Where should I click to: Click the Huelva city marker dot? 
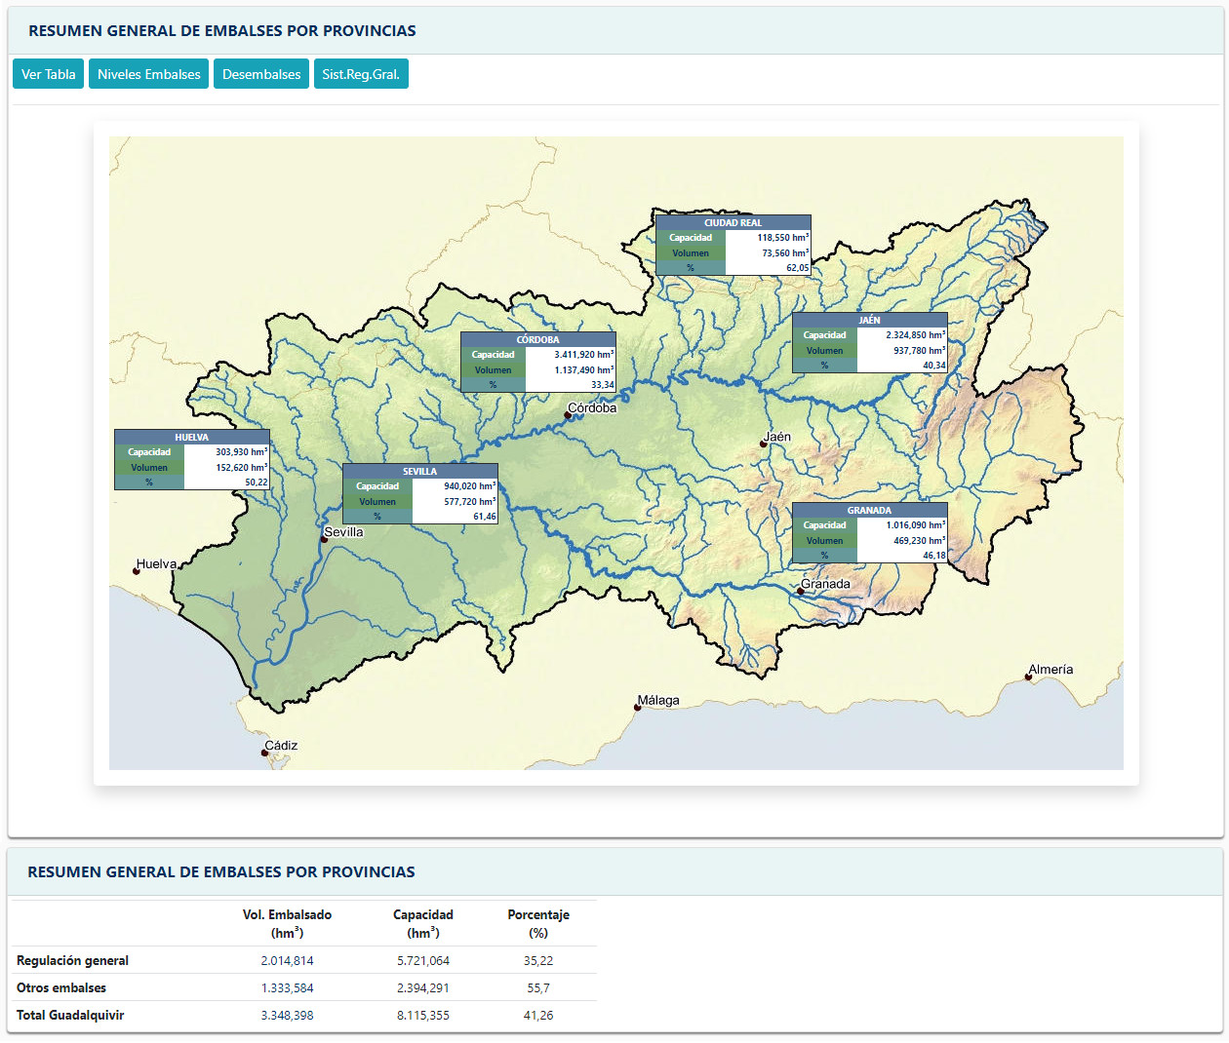(x=137, y=571)
